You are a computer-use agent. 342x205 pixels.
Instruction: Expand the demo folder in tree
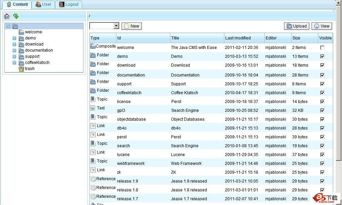14,38
